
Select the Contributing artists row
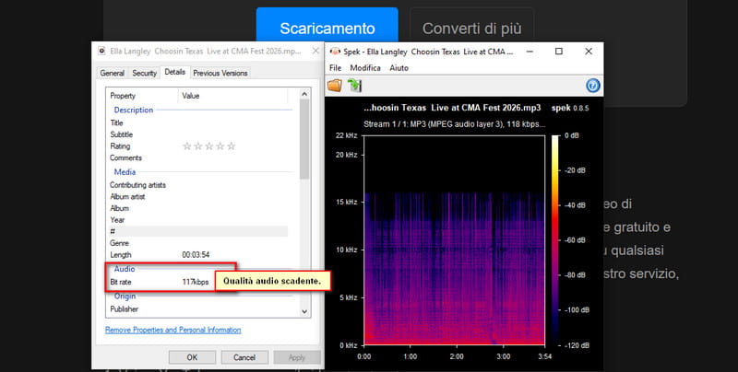(197, 185)
